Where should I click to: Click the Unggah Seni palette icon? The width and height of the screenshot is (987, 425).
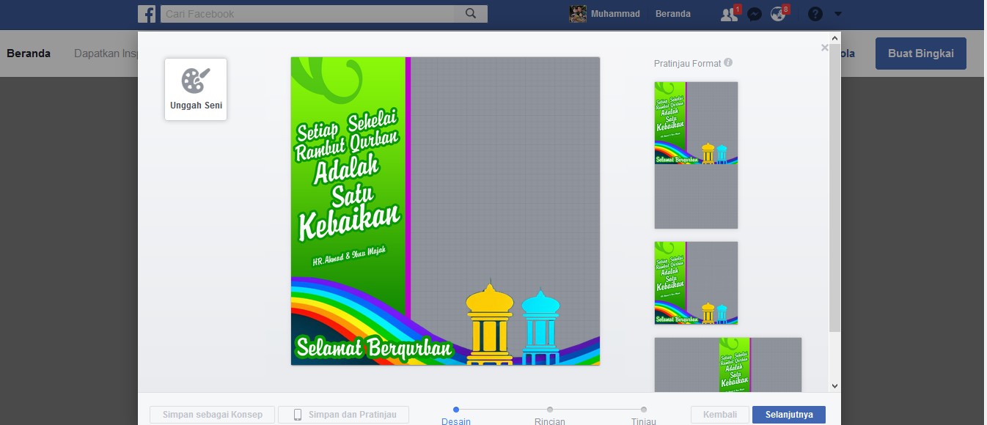195,80
